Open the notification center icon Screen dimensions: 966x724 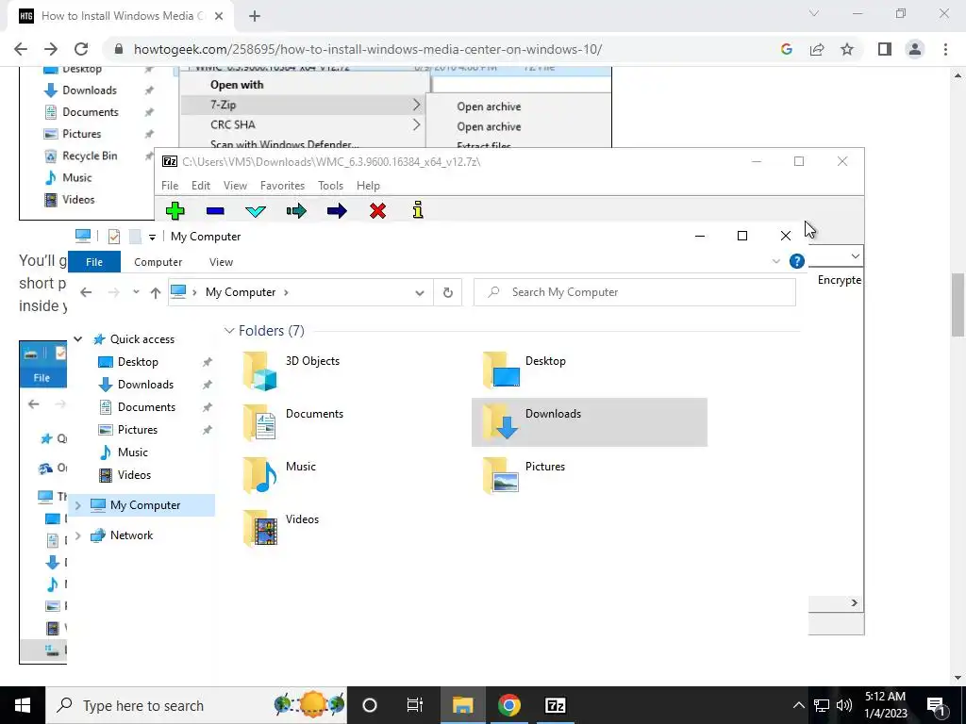pos(935,705)
